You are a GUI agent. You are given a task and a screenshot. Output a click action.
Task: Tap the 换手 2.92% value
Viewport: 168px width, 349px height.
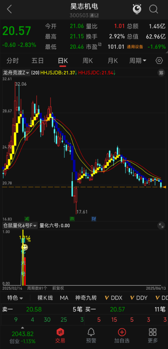117,37
